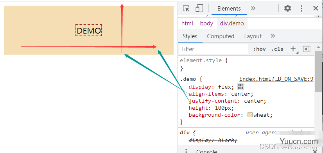Click the Filter styles input field
The image size is (323, 153).
click(x=214, y=49)
